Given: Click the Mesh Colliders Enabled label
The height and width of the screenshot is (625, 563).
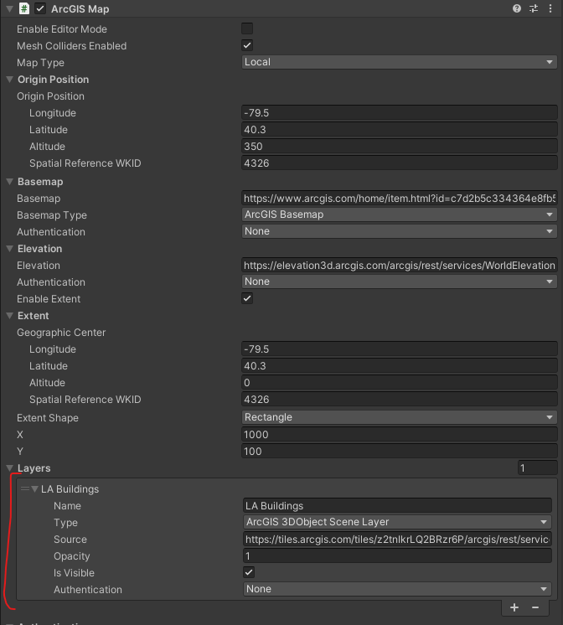Looking at the screenshot, I should click(x=71, y=46).
